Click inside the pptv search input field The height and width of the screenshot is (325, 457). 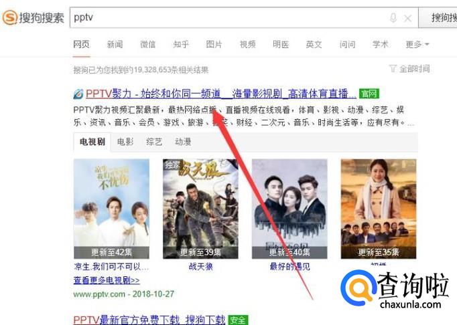227,18
